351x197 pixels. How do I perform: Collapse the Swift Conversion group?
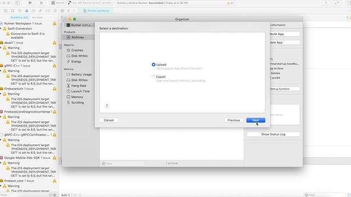point(1,28)
